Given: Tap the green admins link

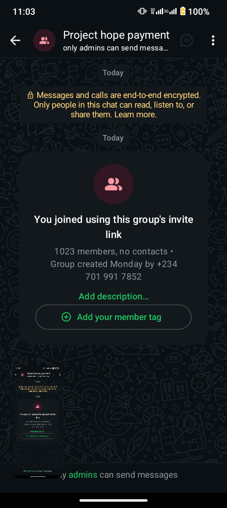Looking at the screenshot, I should [83, 475].
